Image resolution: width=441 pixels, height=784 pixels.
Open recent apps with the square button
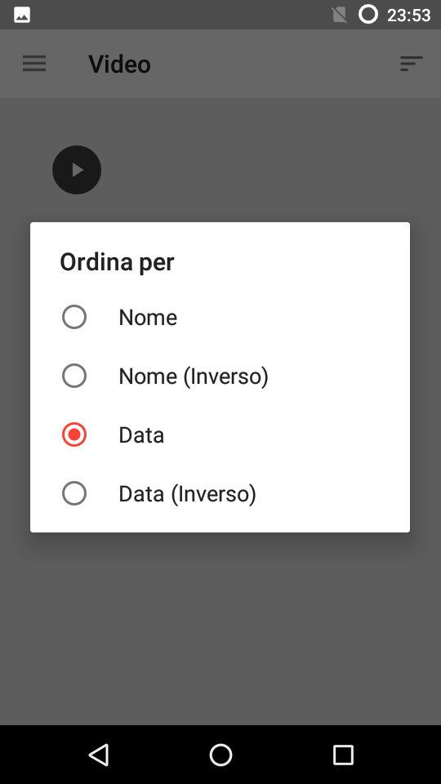(343, 755)
